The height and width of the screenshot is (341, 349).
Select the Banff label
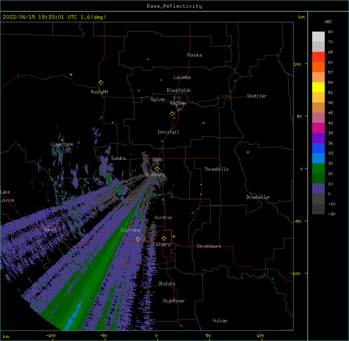50,230
